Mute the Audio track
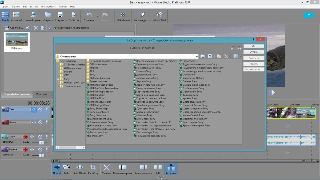 click(40, 137)
